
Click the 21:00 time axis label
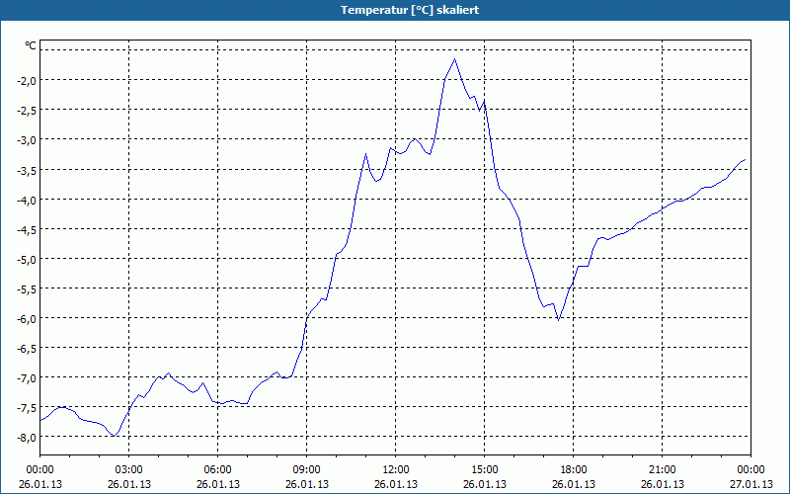(662, 470)
